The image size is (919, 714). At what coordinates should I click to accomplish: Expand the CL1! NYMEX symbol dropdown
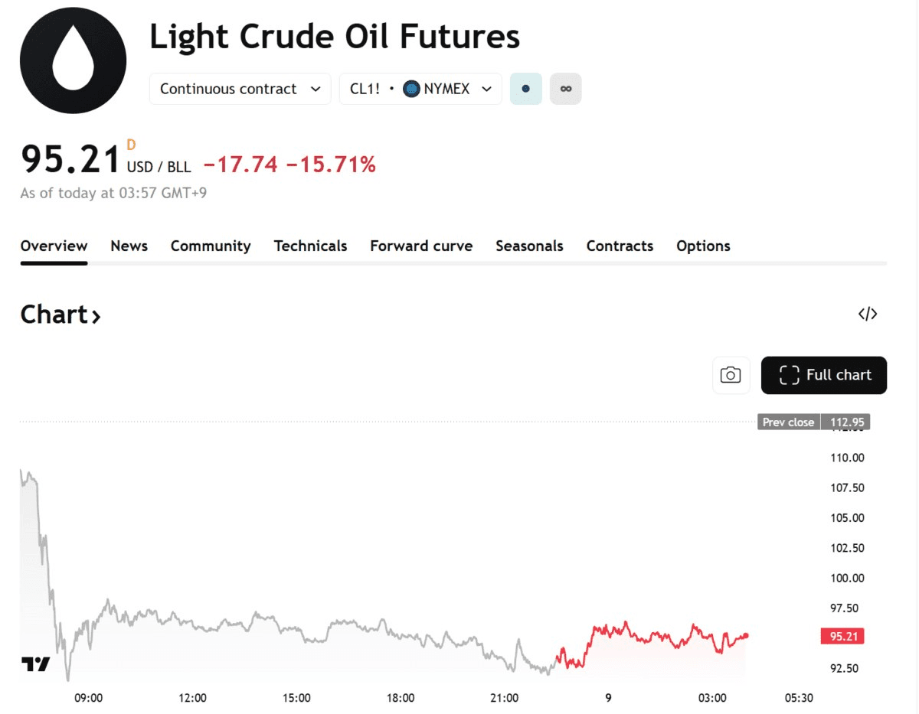(420, 89)
